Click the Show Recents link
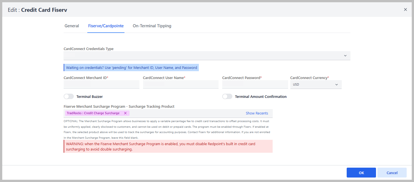Image resolution: width=414 pixels, height=182 pixels. tap(257, 113)
